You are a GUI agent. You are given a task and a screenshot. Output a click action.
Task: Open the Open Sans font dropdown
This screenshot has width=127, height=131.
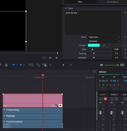click(104, 37)
